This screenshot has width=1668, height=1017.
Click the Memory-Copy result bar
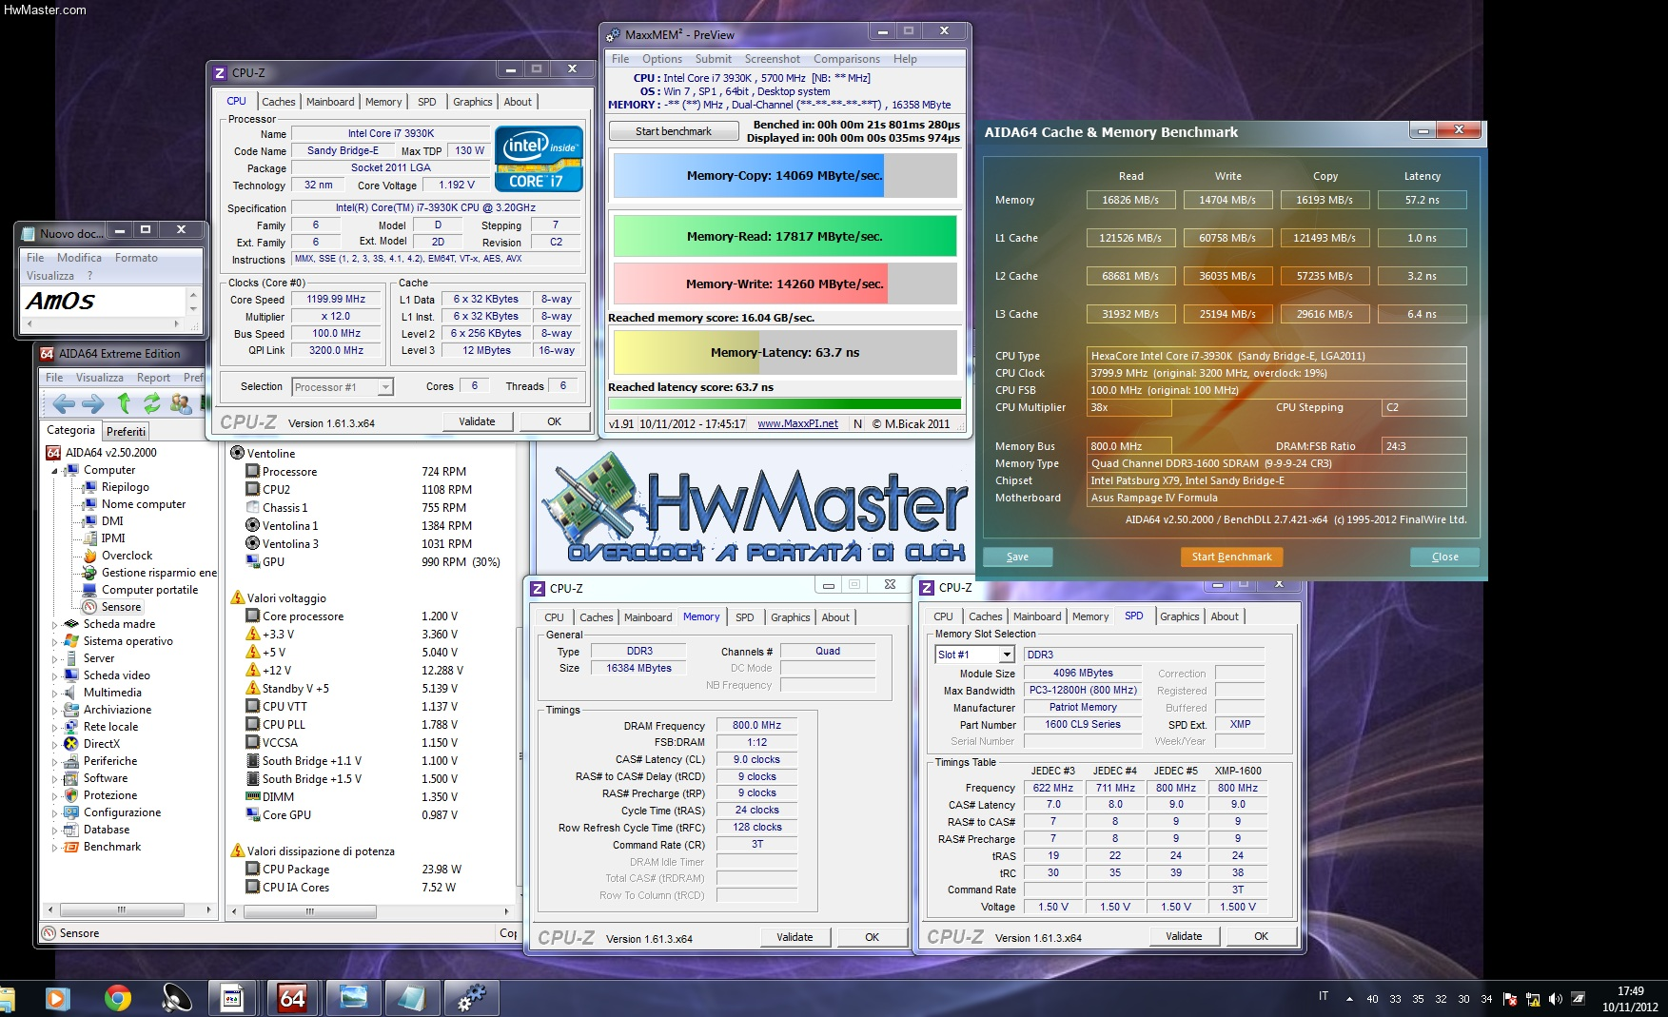coord(785,176)
